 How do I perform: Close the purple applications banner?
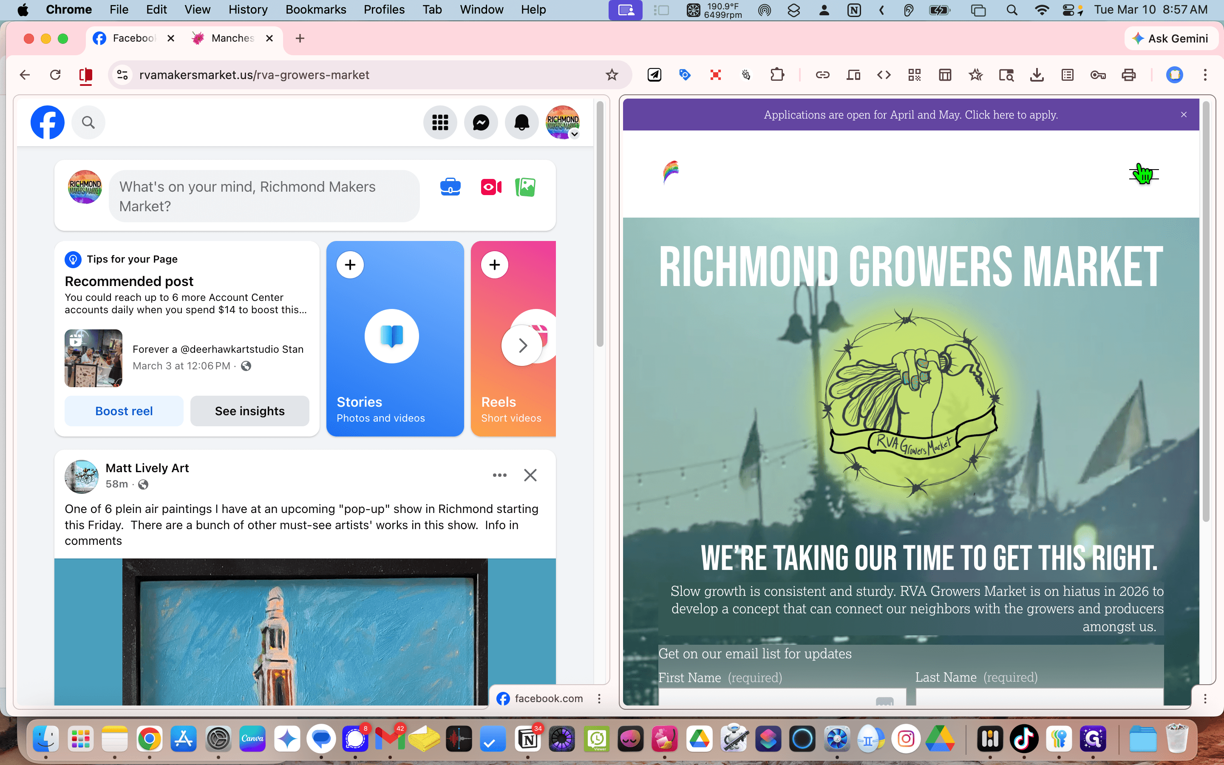(x=1184, y=115)
